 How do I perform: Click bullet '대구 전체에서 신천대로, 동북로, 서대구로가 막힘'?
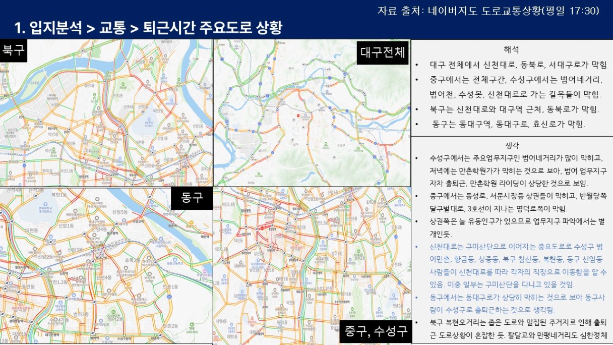coord(518,65)
